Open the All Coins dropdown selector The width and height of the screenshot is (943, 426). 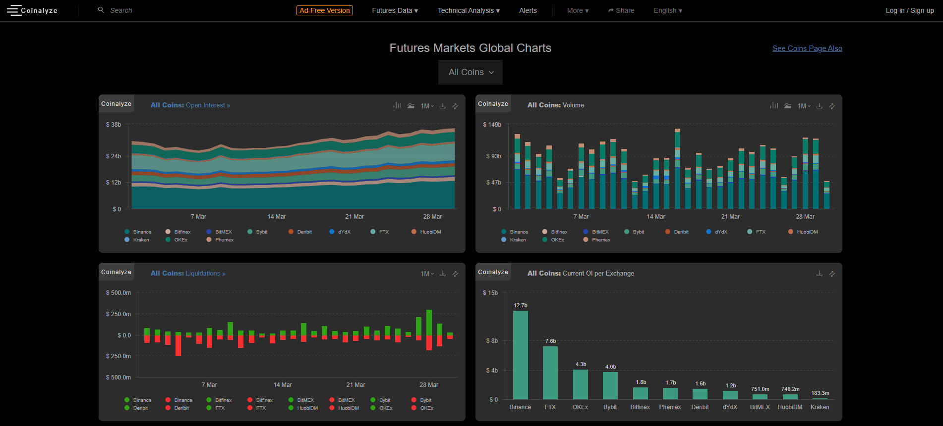(471, 72)
